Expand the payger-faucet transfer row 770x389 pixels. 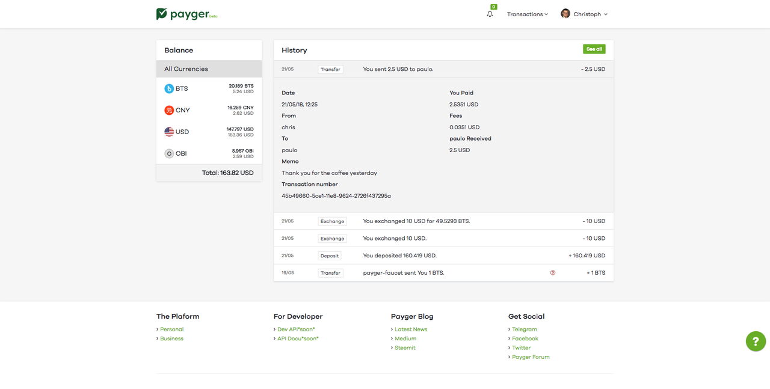point(443,273)
